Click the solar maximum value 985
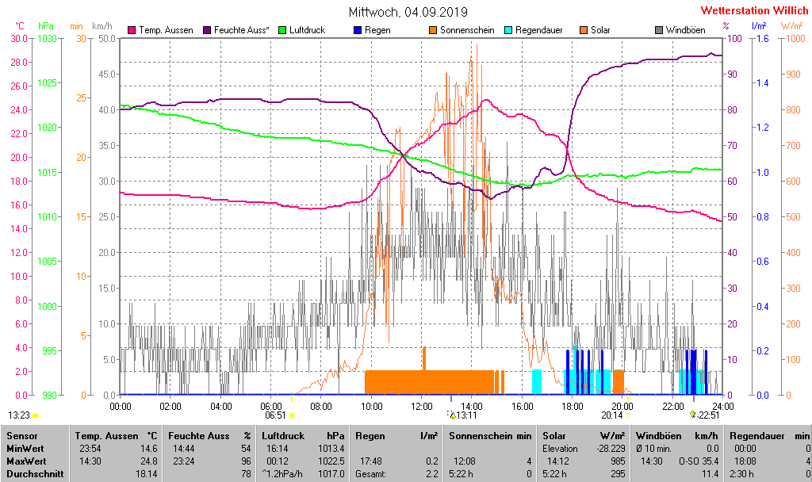The height and width of the screenshot is (482, 812). click(x=617, y=461)
